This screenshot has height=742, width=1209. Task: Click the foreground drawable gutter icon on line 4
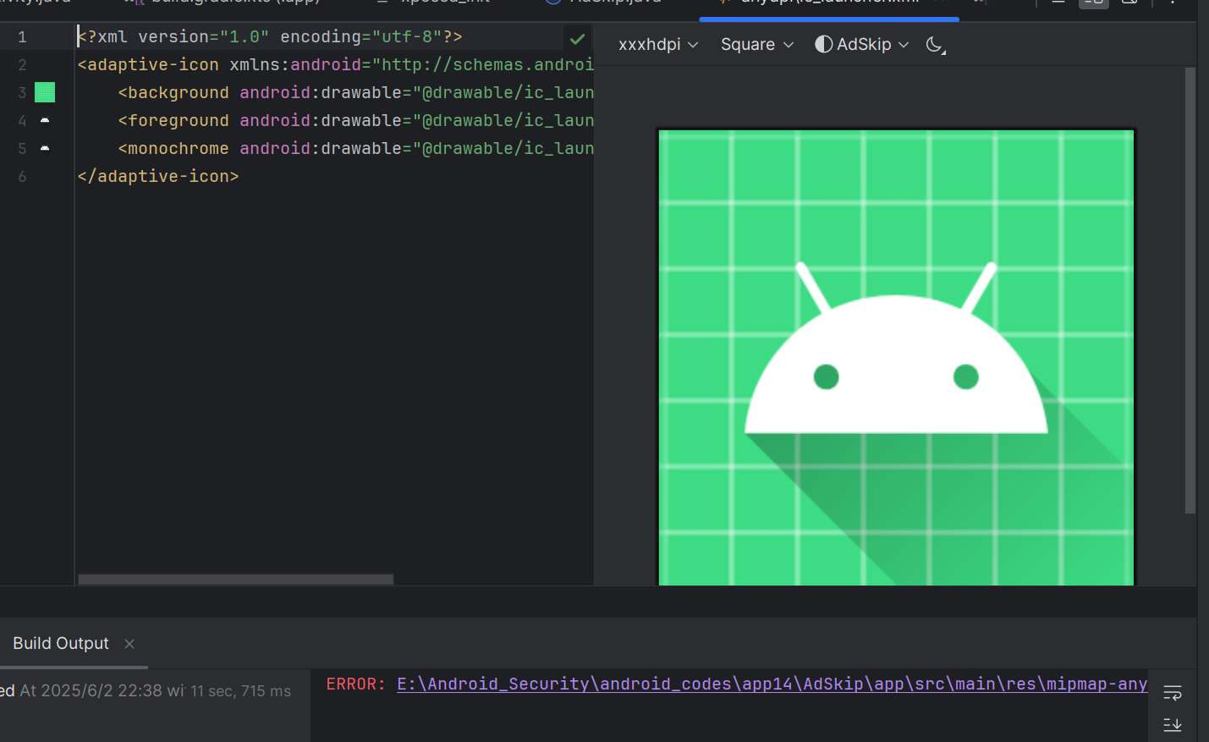tap(45, 120)
